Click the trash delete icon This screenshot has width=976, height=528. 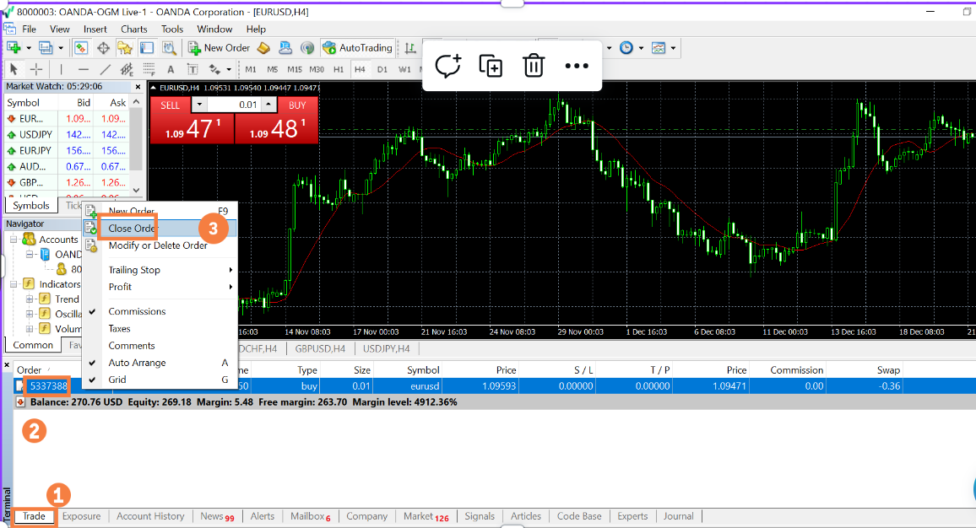534,66
